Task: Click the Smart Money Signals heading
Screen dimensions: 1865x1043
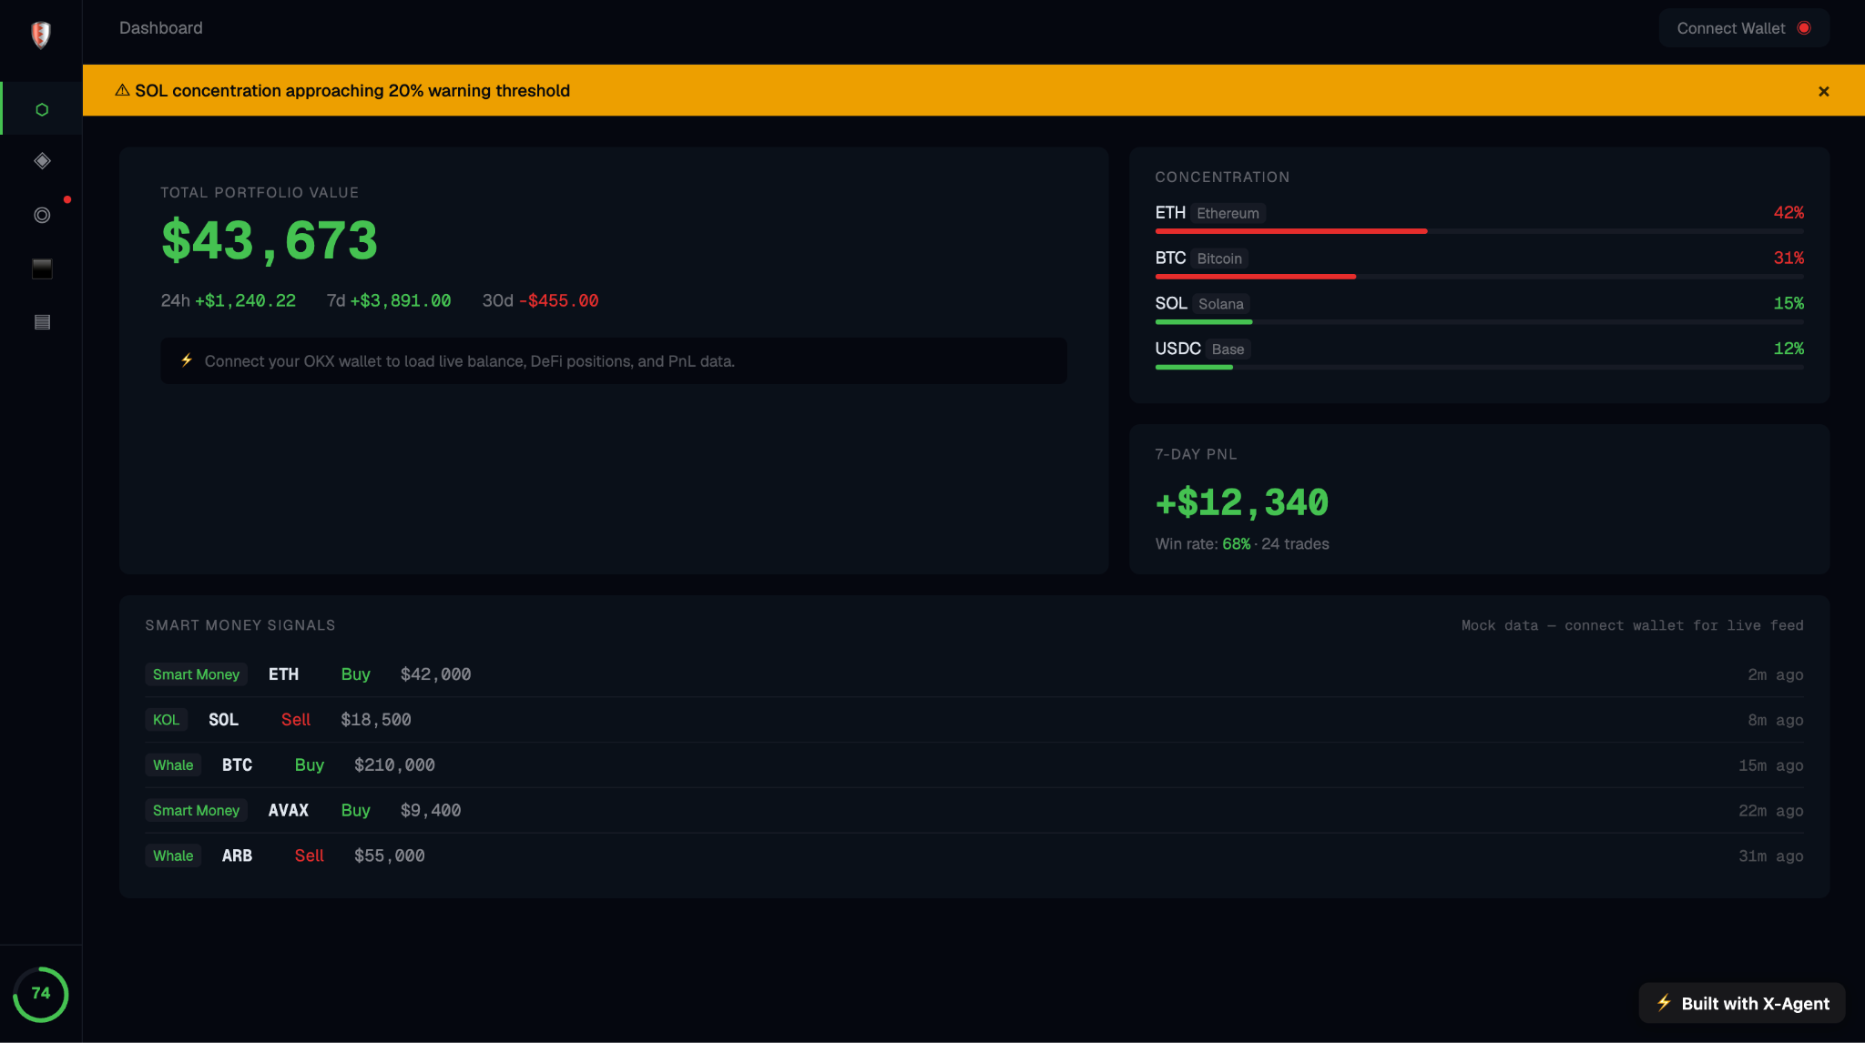Action: click(240, 626)
